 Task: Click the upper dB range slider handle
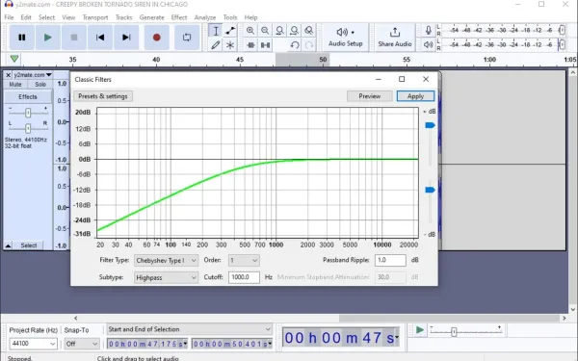(x=430, y=125)
